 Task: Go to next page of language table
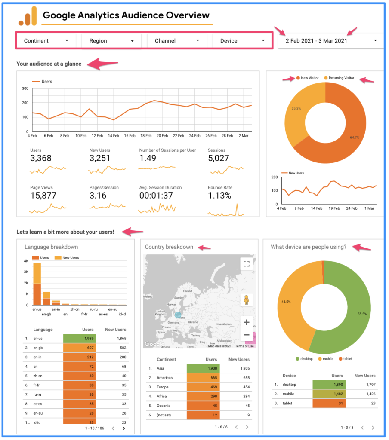pyautogui.click(x=123, y=428)
